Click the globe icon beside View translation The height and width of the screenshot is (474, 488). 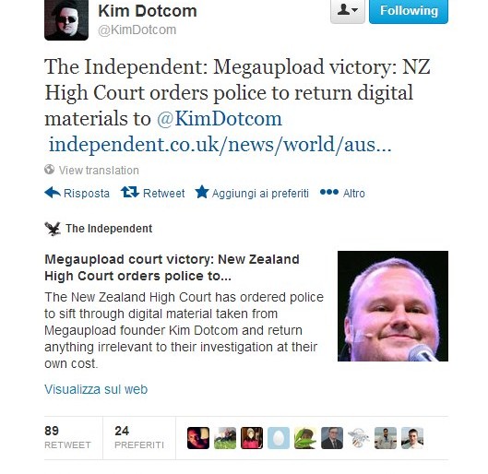point(49,170)
